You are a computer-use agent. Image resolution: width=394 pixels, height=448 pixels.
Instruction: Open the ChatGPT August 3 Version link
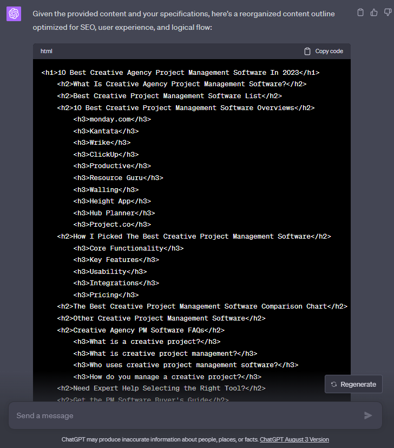pyautogui.click(x=294, y=439)
